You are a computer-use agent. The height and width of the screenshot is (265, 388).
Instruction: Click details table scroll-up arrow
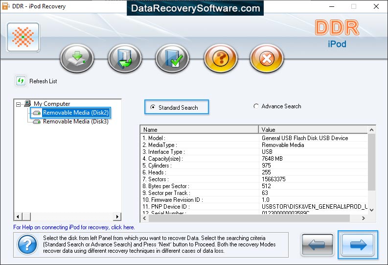(371, 130)
